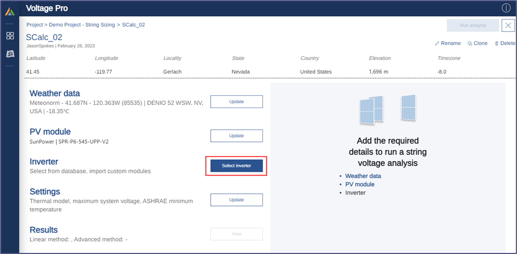Click the View button for Results

tap(237, 234)
